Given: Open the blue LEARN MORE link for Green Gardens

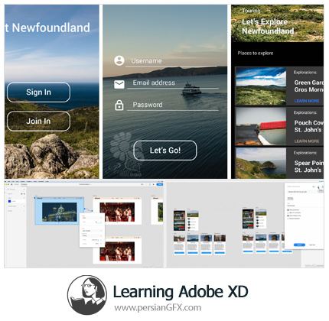Looking at the screenshot, I should (x=307, y=101).
